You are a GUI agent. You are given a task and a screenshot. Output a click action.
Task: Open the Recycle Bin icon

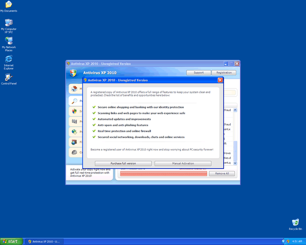295,224
